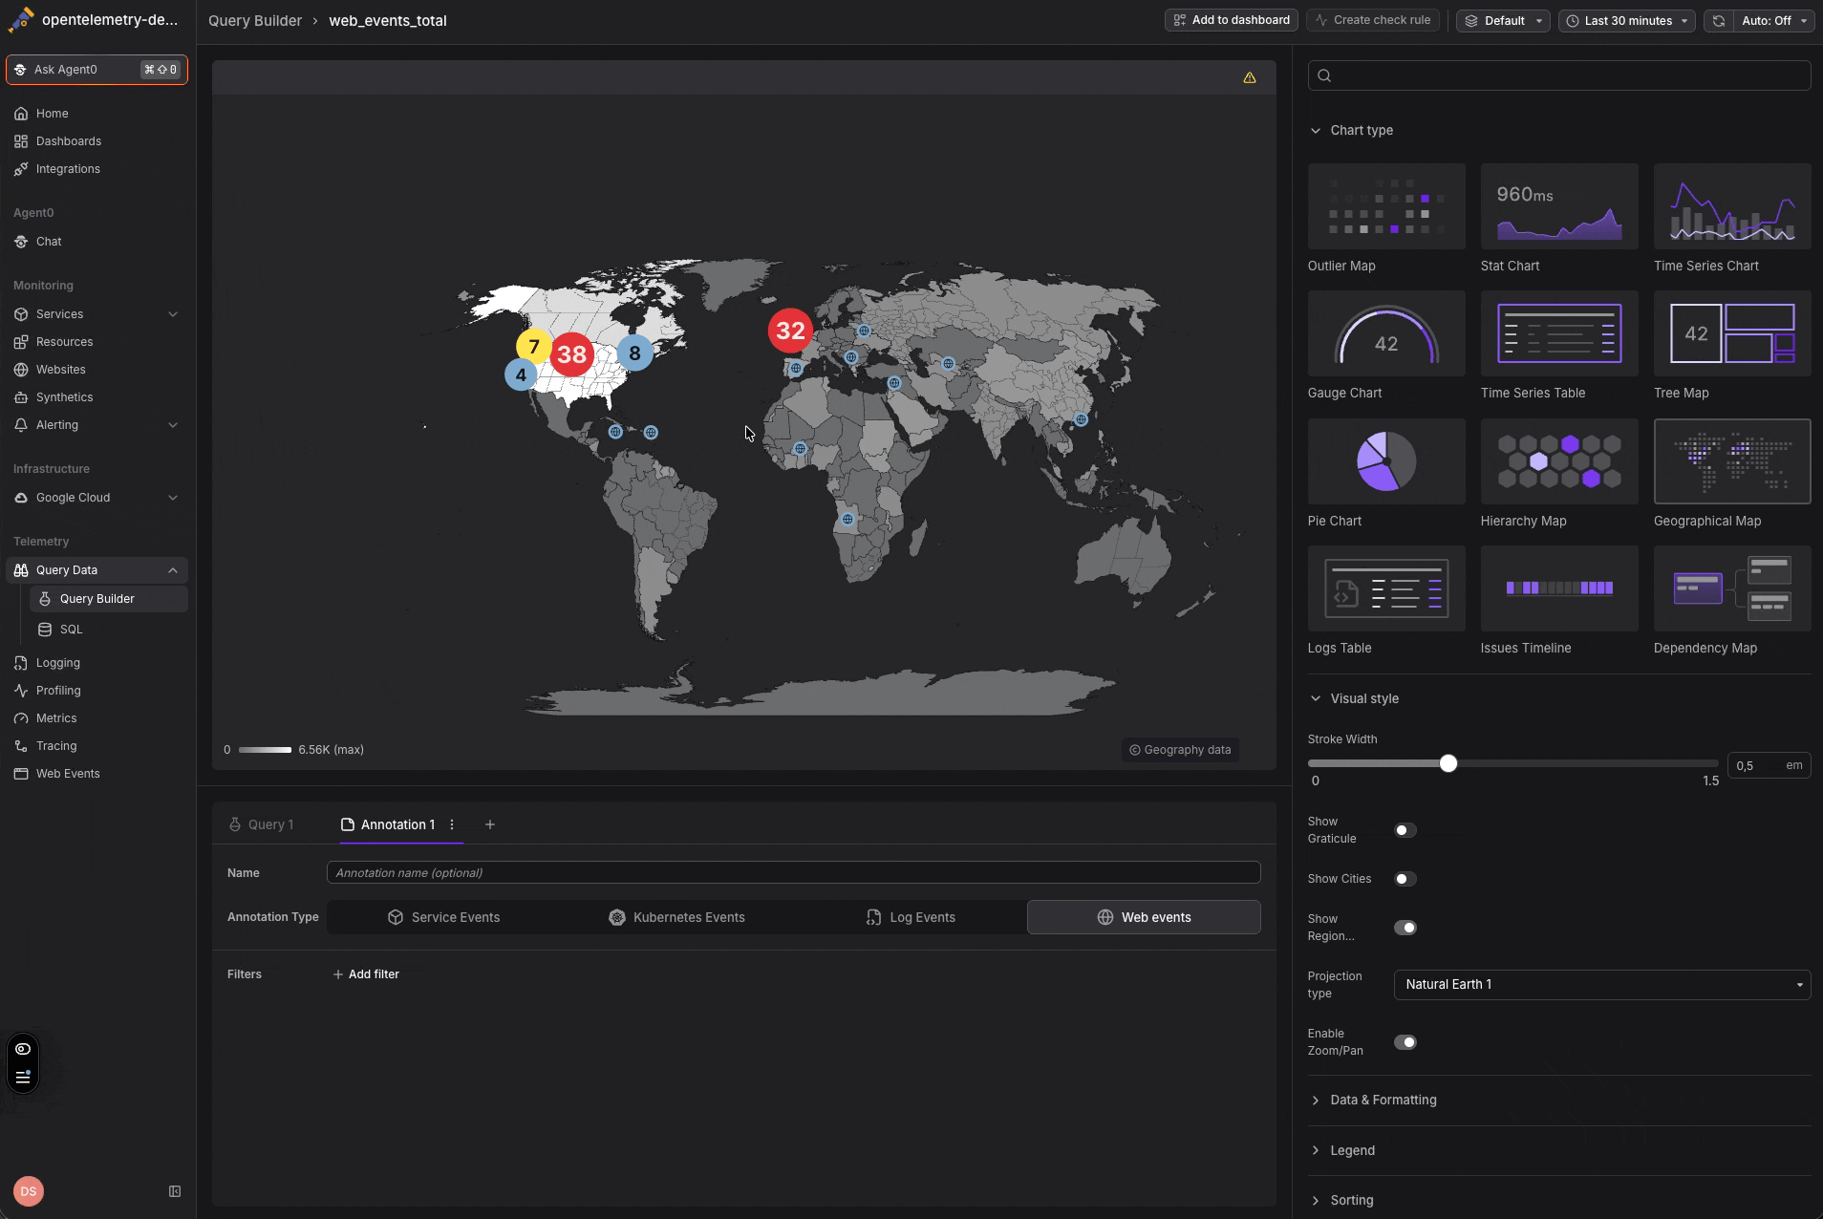Select the Geographical Map chart type
The height and width of the screenshot is (1219, 1823).
pos(1731,461)
